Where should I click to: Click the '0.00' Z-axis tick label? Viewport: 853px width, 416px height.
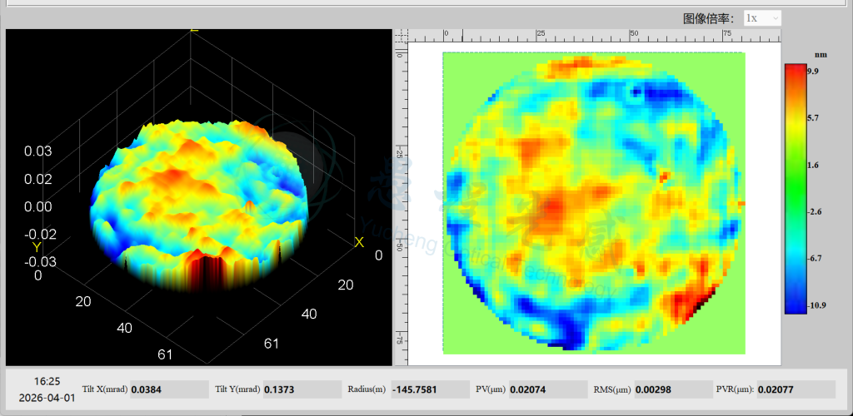tap(38, 207)
